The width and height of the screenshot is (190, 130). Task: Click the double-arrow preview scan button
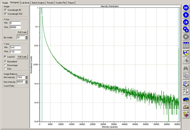[x=186, y=8]
